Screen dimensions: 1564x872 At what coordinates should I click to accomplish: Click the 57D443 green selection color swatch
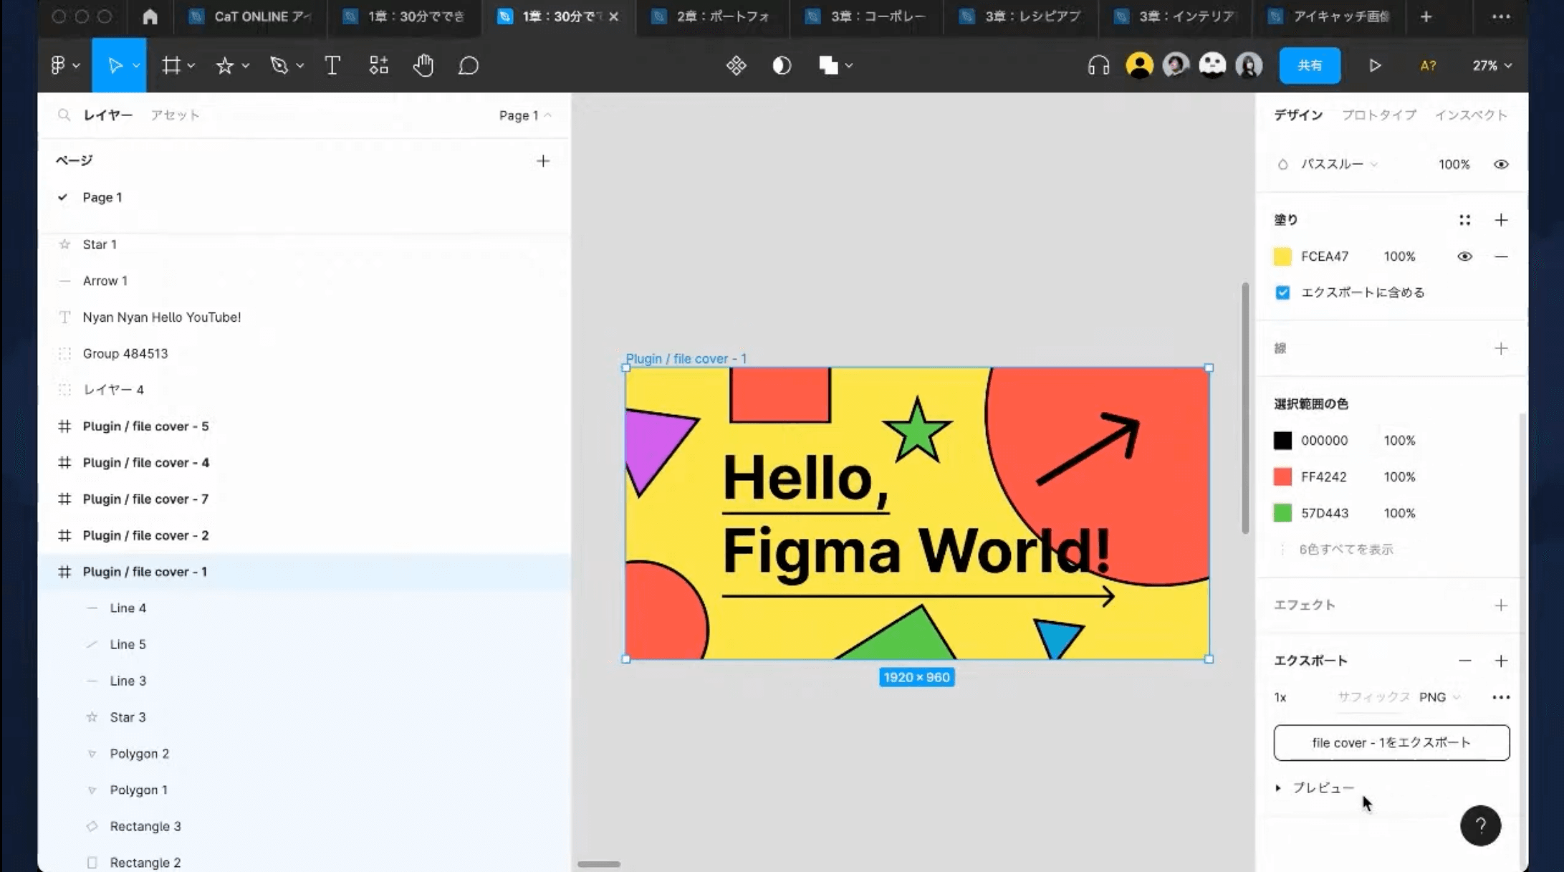coord(1282,513)
